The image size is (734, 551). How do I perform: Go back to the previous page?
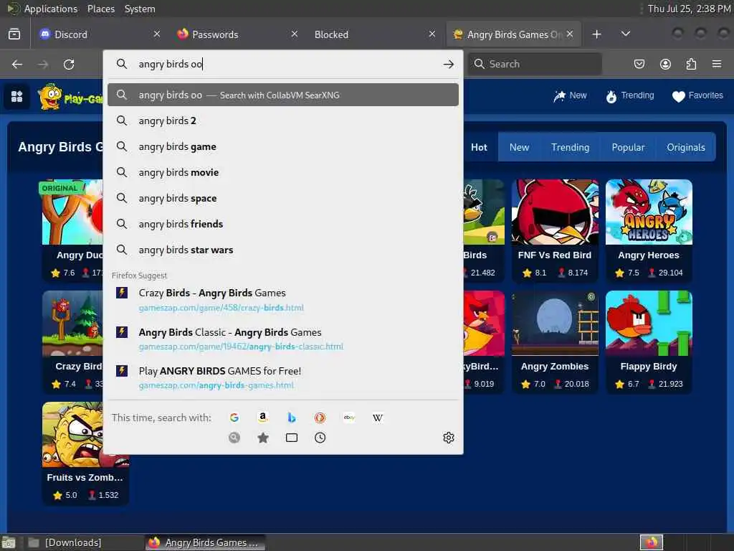[x=17, y=64]
